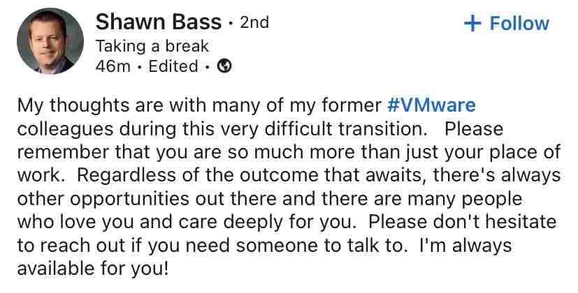Click the globe public visibility icon
This screenshot has width=578, height=293.
tap(225, 66)
